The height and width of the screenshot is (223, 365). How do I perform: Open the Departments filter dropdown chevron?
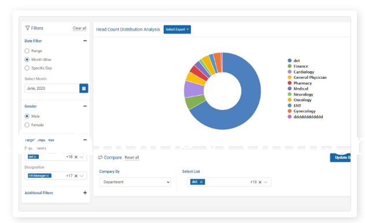point(82,157)
